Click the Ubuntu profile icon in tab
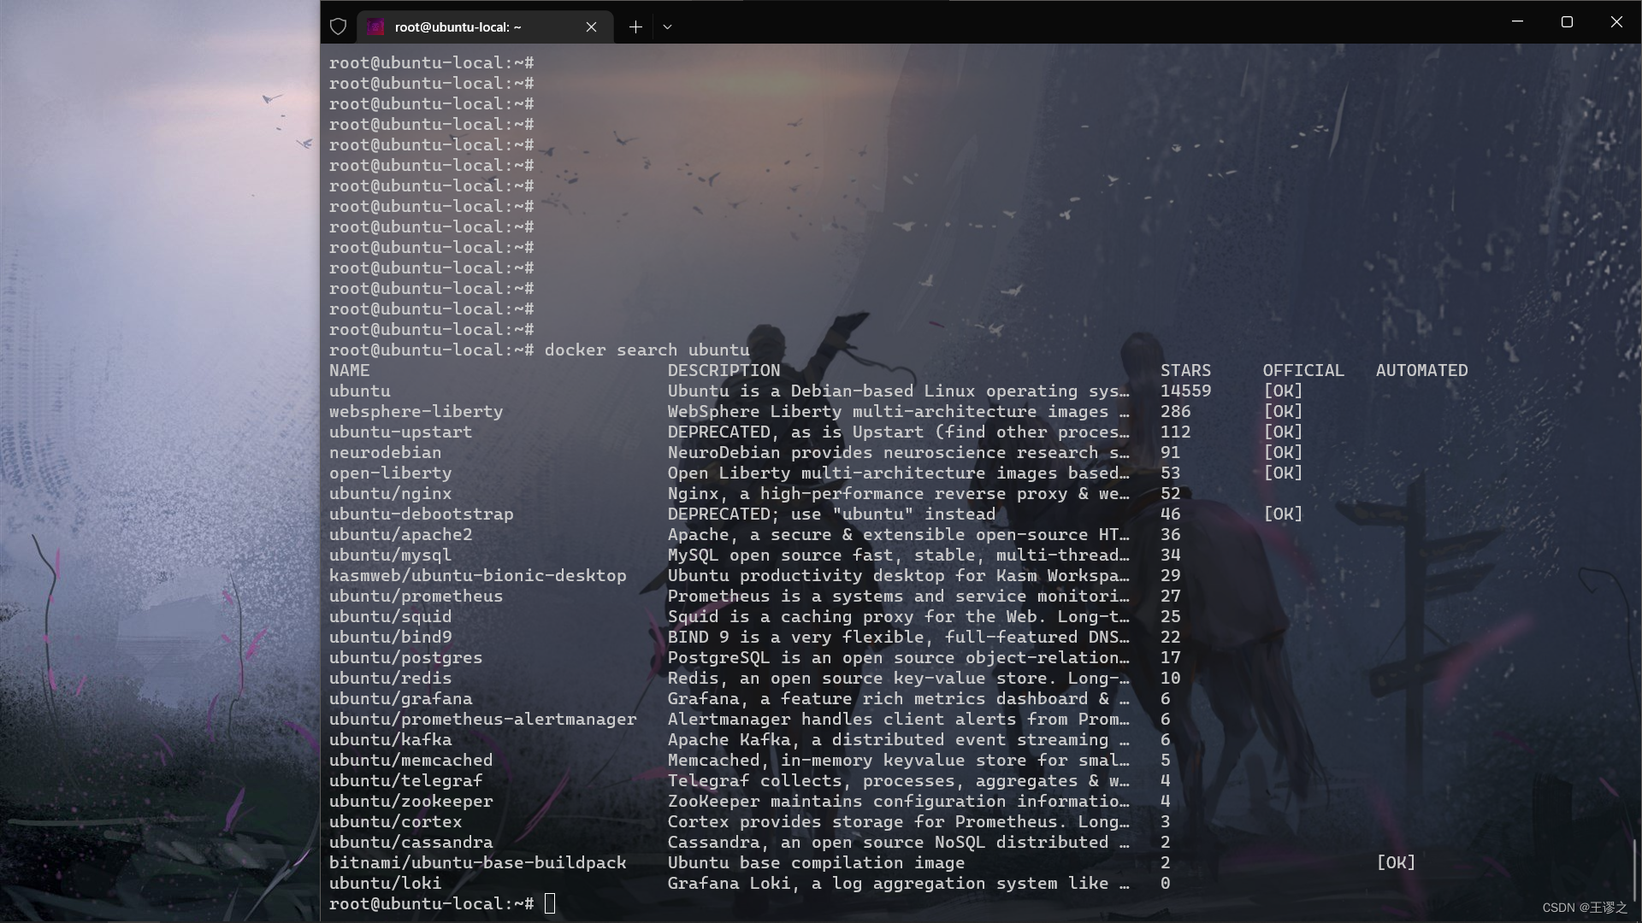Viewport: 1642px width, 923px height. tap(375, 27)
